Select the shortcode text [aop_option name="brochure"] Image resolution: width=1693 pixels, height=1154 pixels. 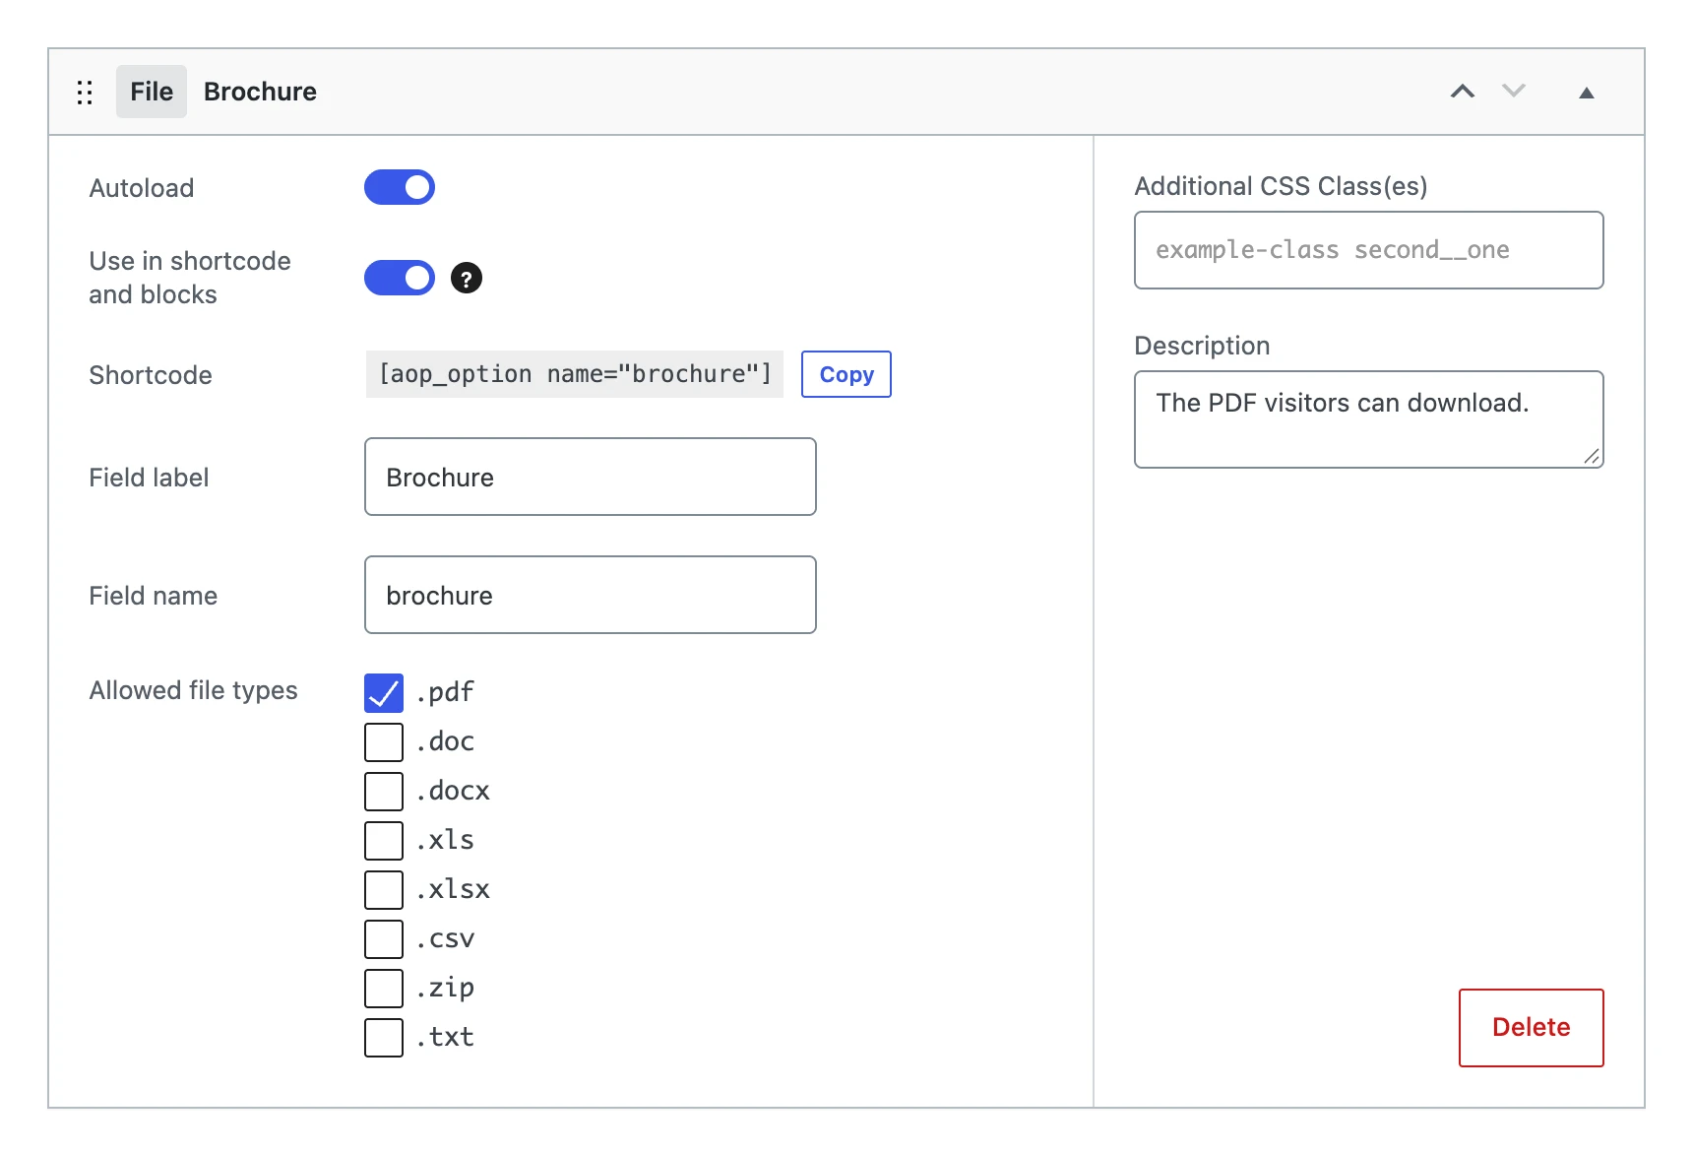pyautogui.click(x=575, y=374)
